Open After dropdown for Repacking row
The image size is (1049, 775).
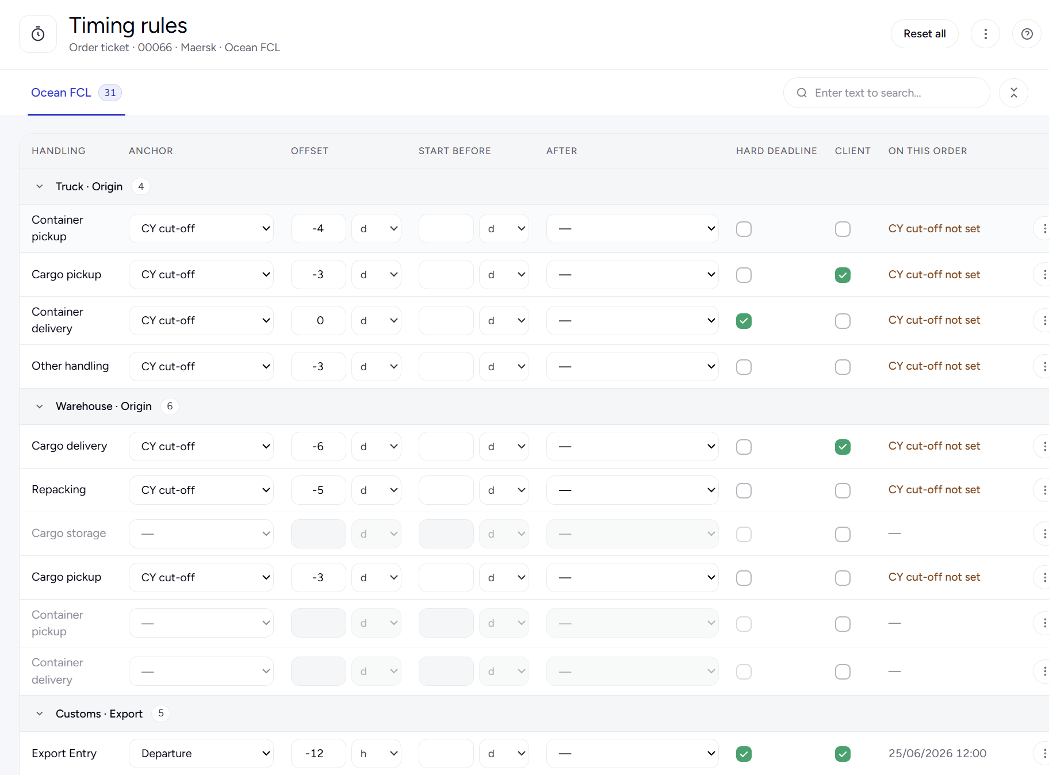coord(632,490)
